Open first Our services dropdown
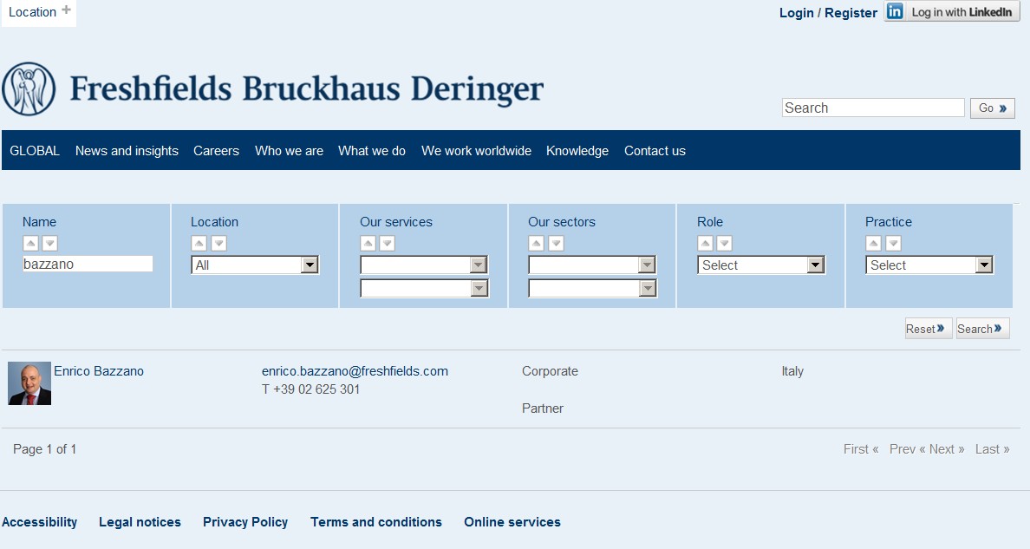This screenshot has width=1030, height=549. click(424, 265)
